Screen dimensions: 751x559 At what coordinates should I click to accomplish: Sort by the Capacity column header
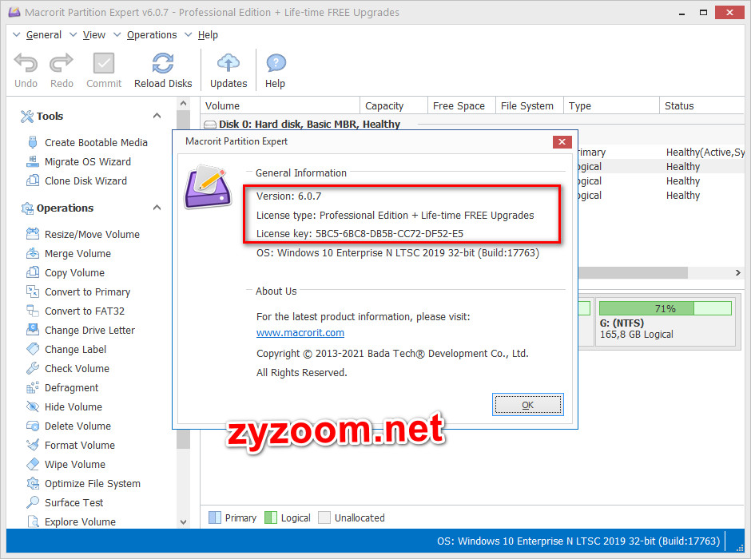pyautogui.click(x=394, y=105)
